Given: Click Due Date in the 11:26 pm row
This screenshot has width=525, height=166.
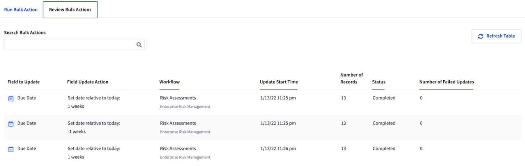Looking at the screenshot, I should pos(27,149).
